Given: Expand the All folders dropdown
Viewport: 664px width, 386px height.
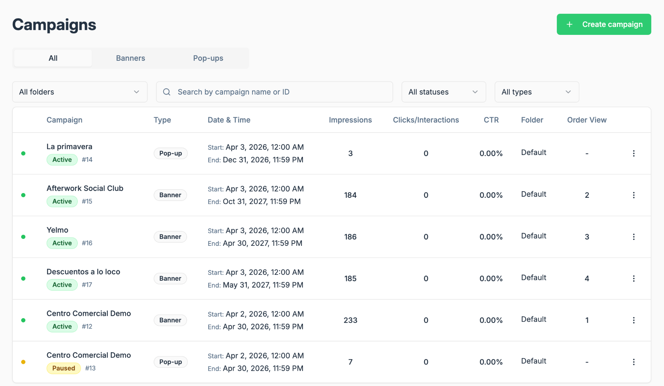Looking at the screenshot, I should (x=80, y=92).
